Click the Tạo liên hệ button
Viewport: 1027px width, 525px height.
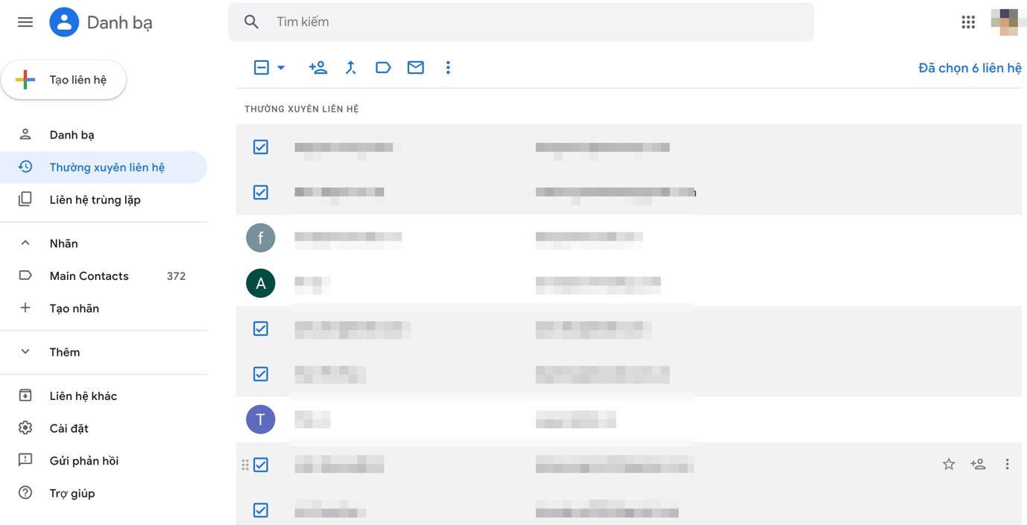pos(64,80)
